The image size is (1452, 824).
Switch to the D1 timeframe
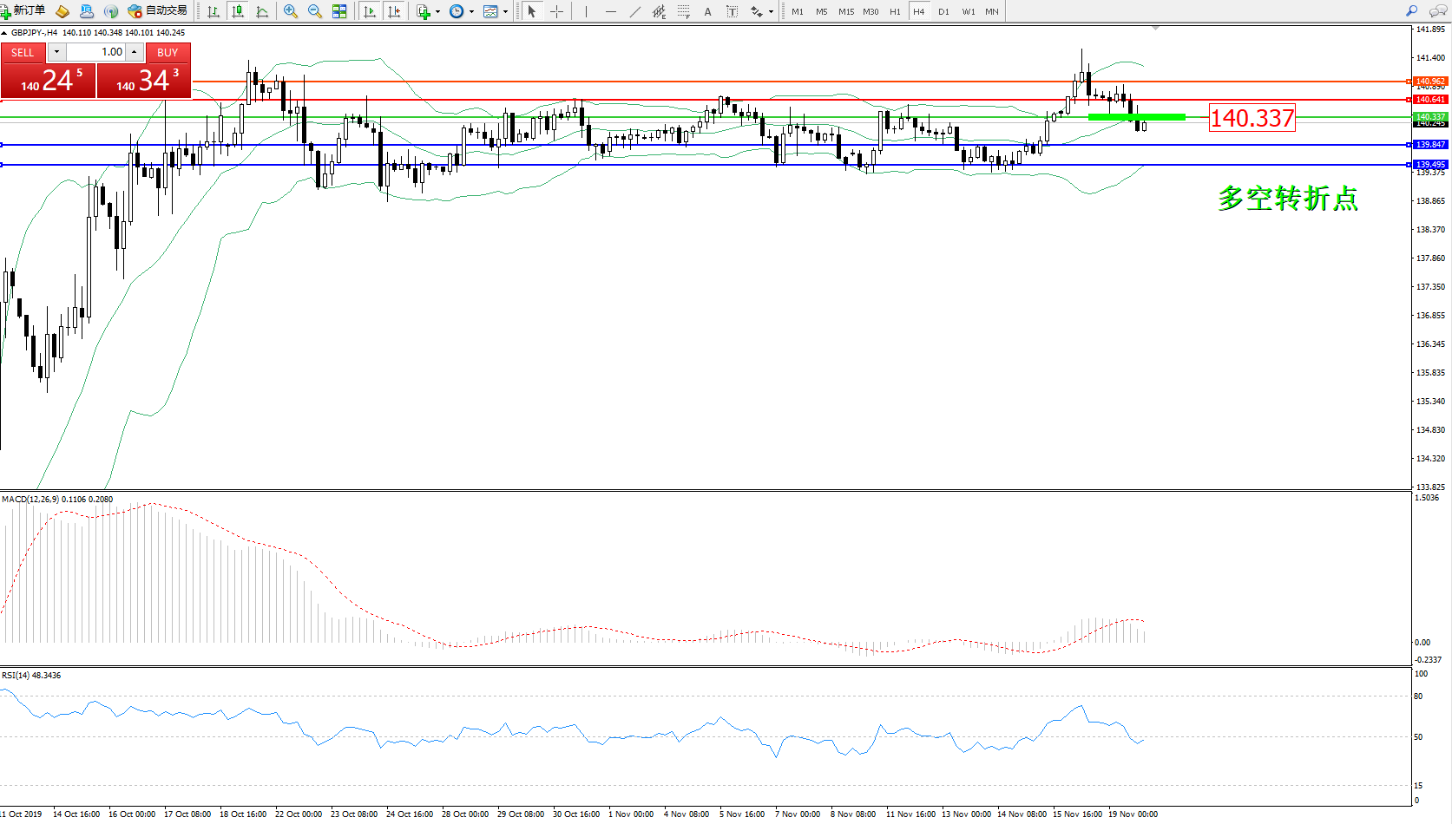coord(943,12)
